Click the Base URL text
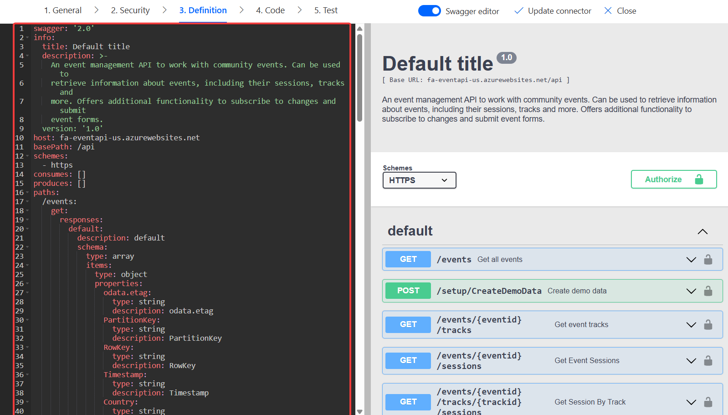Screen dimensions: 728x415 476,80
